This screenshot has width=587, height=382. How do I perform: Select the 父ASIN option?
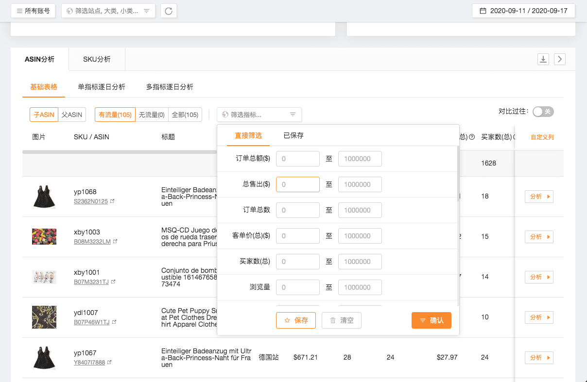click(71, 115)
